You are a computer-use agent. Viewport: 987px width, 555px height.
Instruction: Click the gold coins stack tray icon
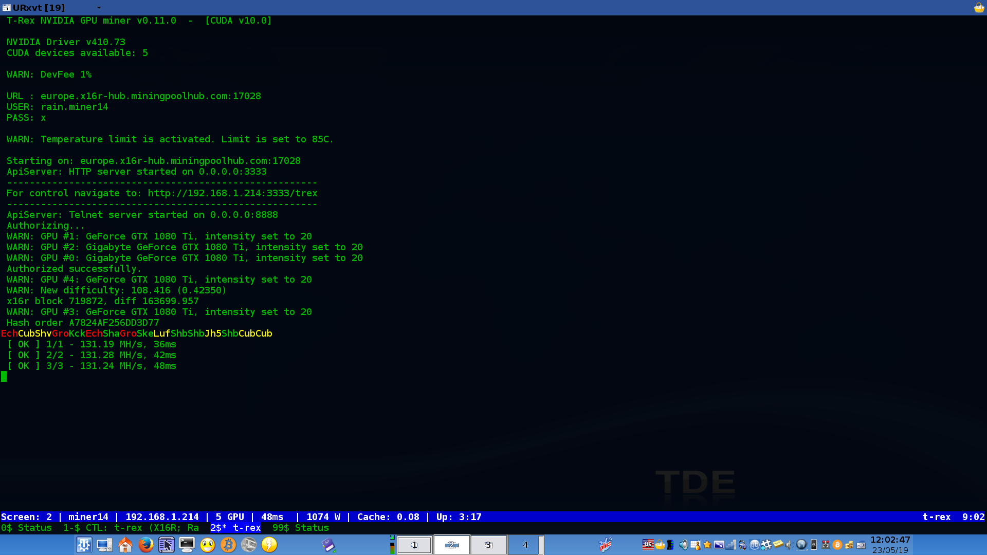[x=849, y=545]
